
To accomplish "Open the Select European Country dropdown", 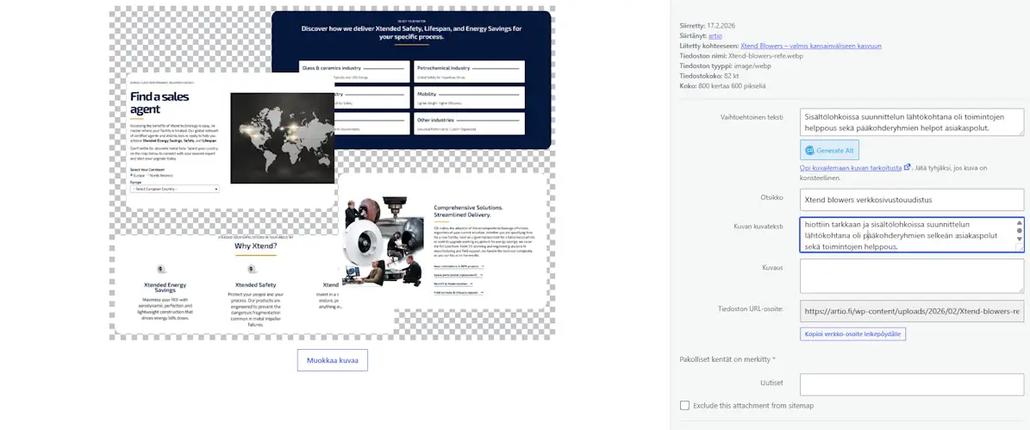I will (175, 189).
